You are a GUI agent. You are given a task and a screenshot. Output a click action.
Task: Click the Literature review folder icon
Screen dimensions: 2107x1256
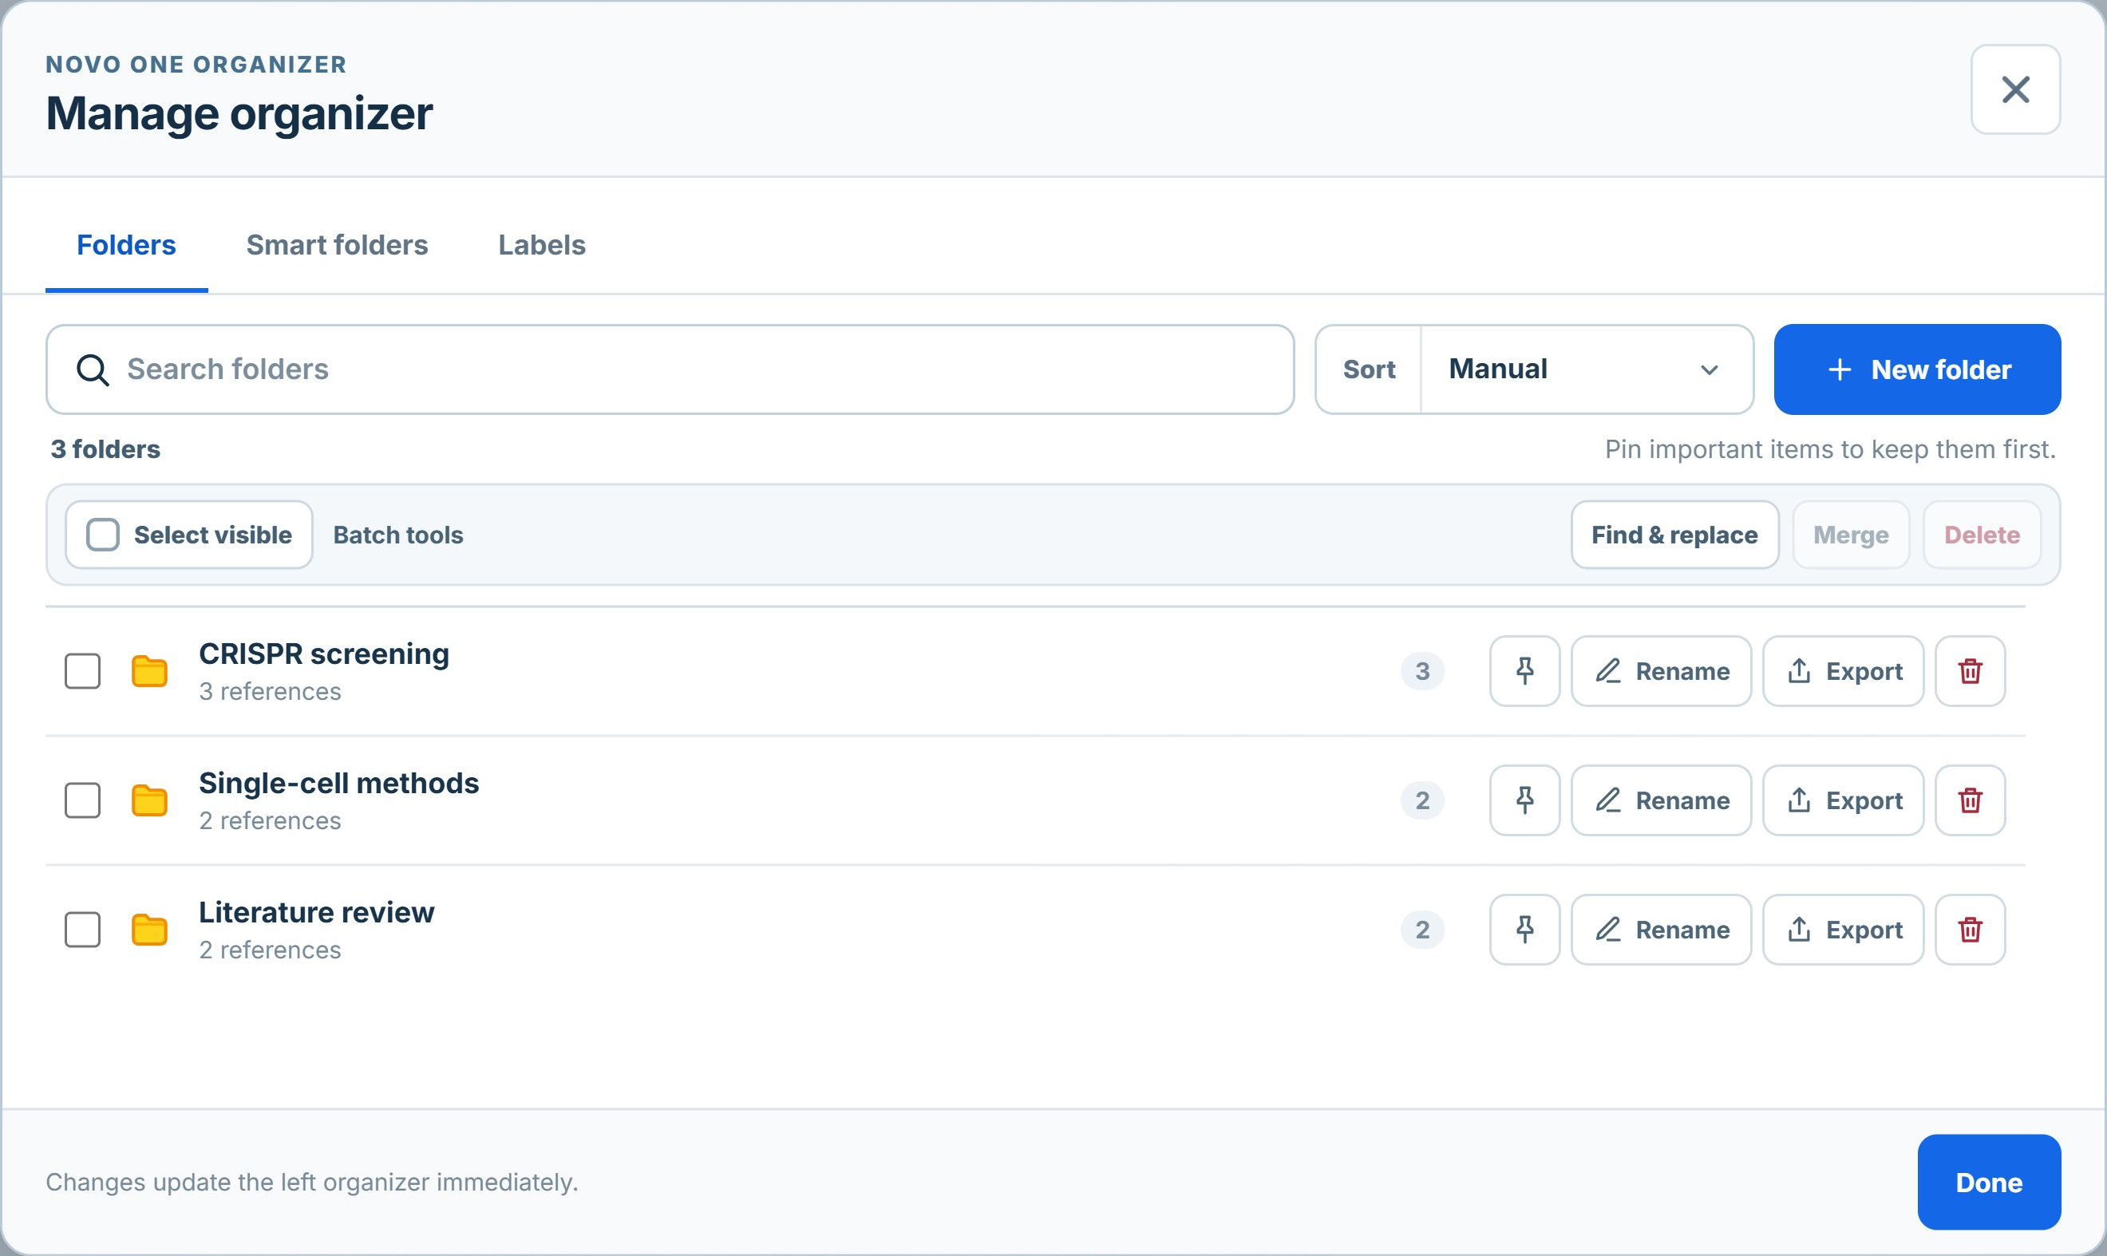coord(150,930)
